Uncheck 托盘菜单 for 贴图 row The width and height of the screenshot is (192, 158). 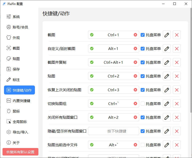click(143, 76)
